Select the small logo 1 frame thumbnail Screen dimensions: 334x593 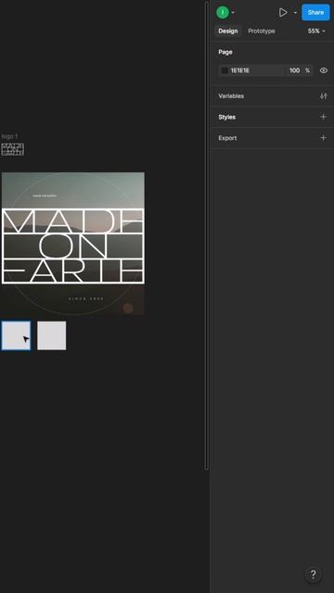pos(12,149)
